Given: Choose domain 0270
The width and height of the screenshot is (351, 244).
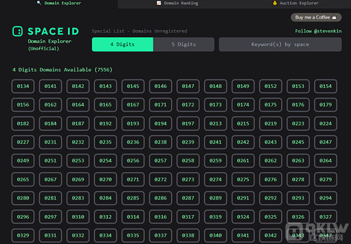Looking at the screenshot, I should click(105, 180).
